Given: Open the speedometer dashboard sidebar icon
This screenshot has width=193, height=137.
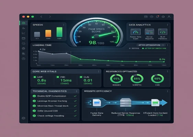Looking at the screenshot, I should click(x=23, y=23).
